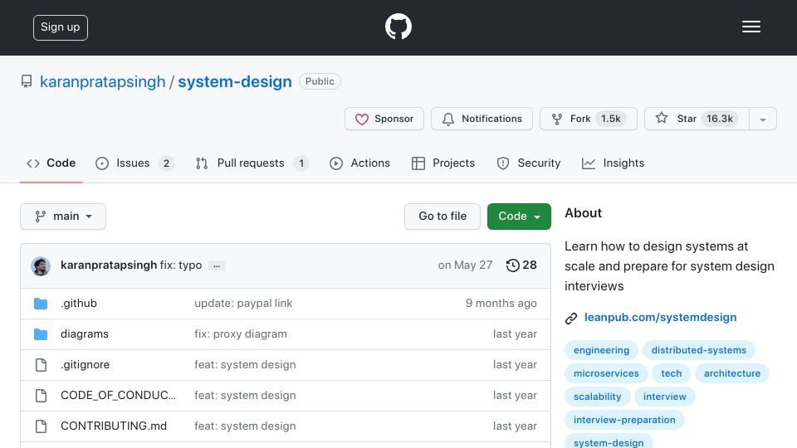Viewport: 797px width, 448px height.
Task: Open the system-design repository link
Action: pyautogui.click(x=235, y=82)
